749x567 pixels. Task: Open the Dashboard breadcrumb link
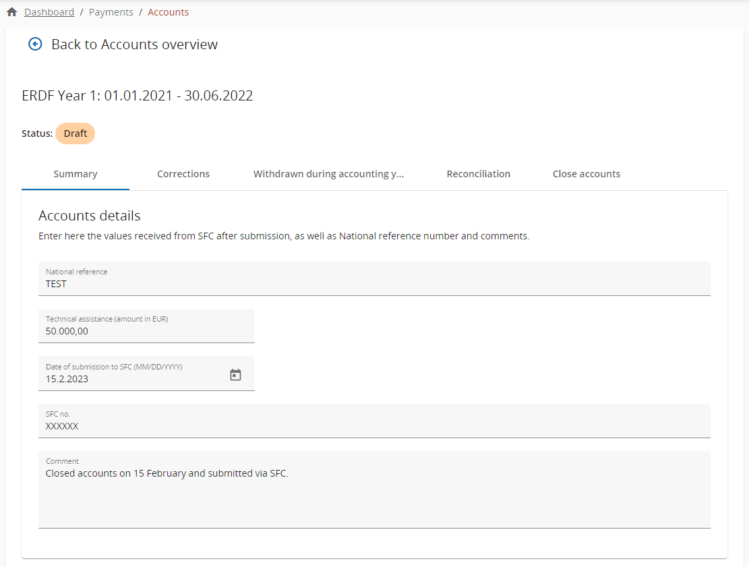(x=49, y=12)
